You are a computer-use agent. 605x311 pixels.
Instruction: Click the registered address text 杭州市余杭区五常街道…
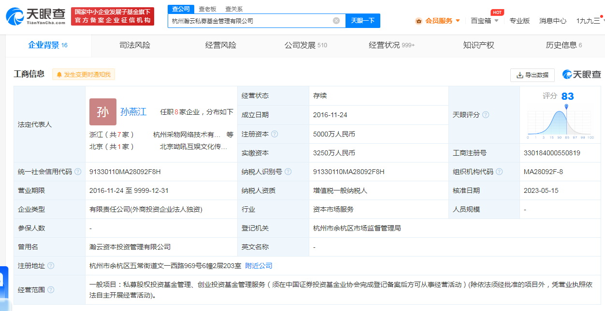pos(165,266)
